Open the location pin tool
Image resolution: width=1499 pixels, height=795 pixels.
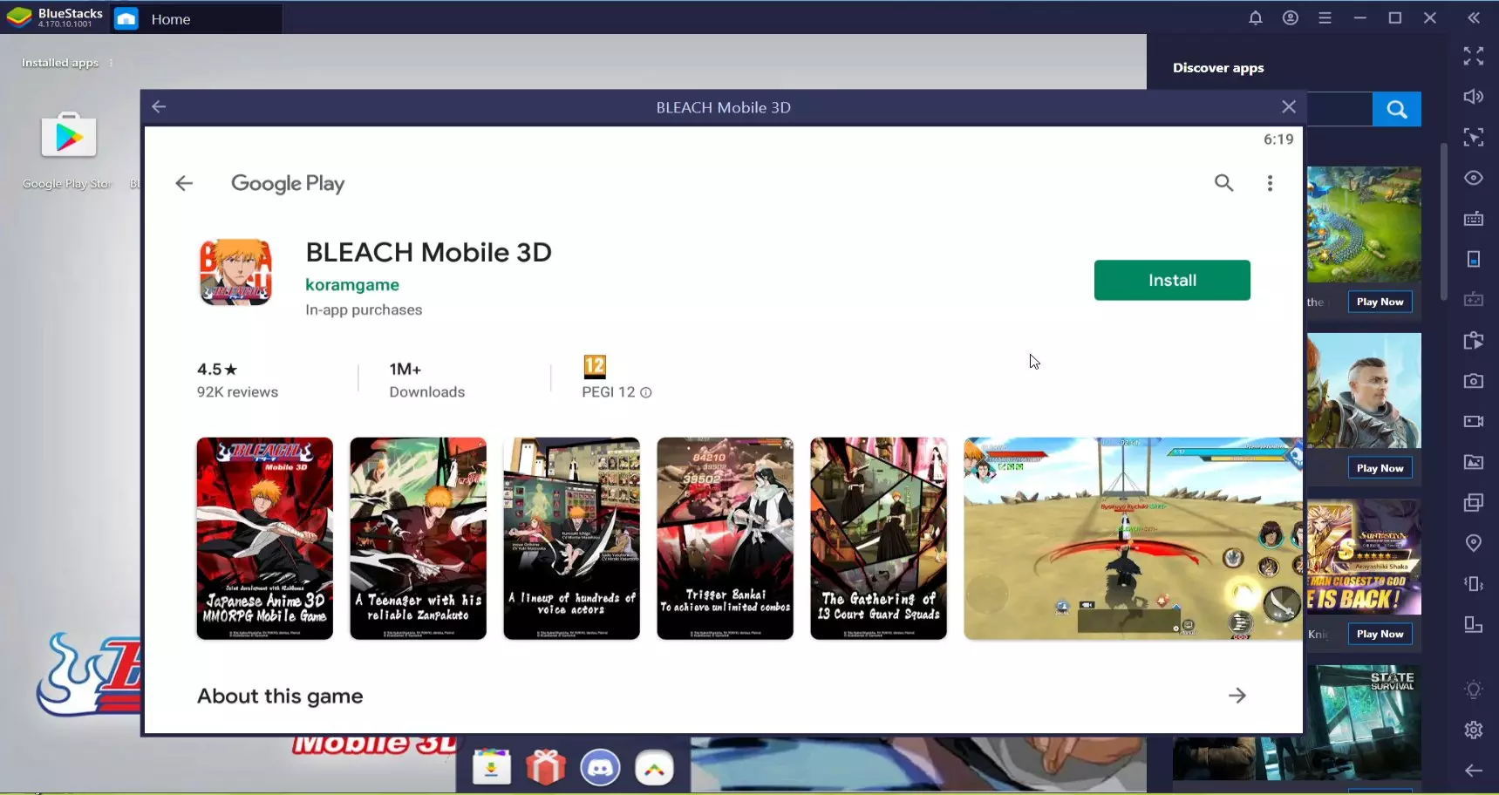pos(1473,543)
